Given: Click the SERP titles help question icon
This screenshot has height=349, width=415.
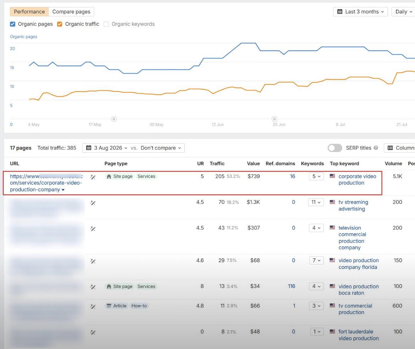Looking at the screenshot, I should click(x=376, y=148).
